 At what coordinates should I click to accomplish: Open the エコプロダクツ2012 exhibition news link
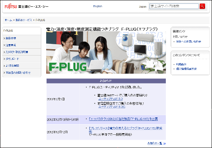pos(123,119)
